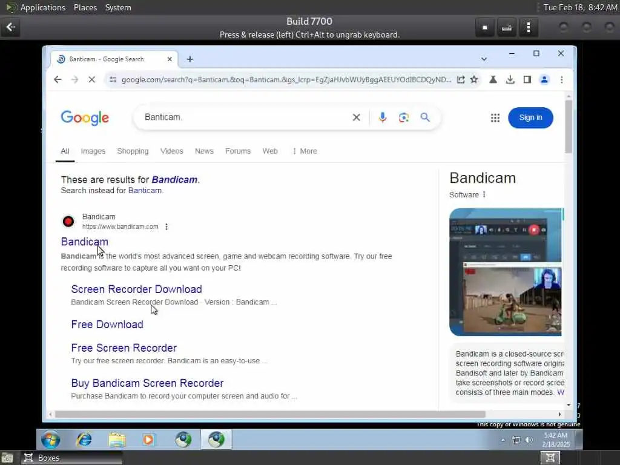Switch to Videos results
This screenshot has height=465, width=620.
tap(171, 151)
